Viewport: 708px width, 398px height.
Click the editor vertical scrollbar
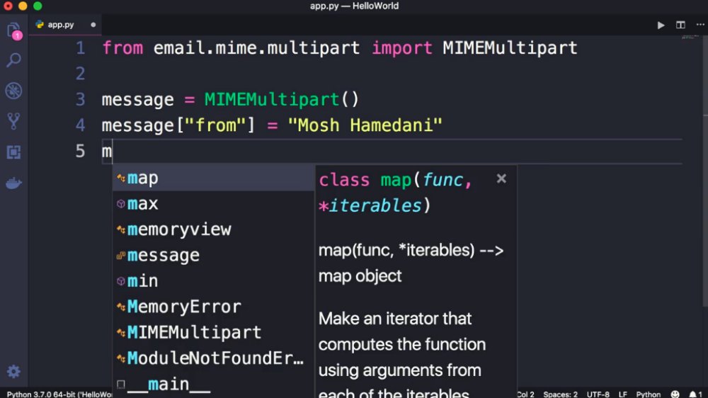(705, 171)
